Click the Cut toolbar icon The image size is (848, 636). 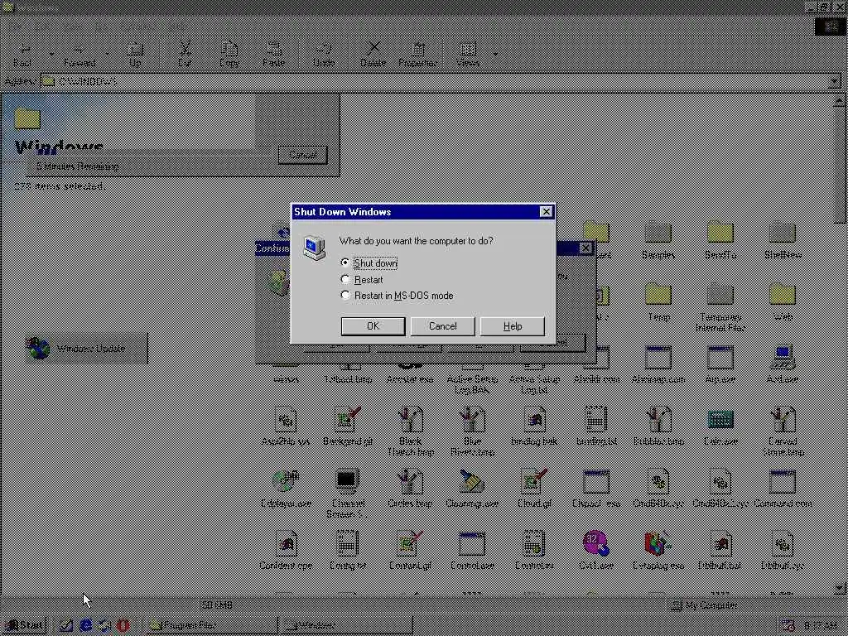point(185,55)
